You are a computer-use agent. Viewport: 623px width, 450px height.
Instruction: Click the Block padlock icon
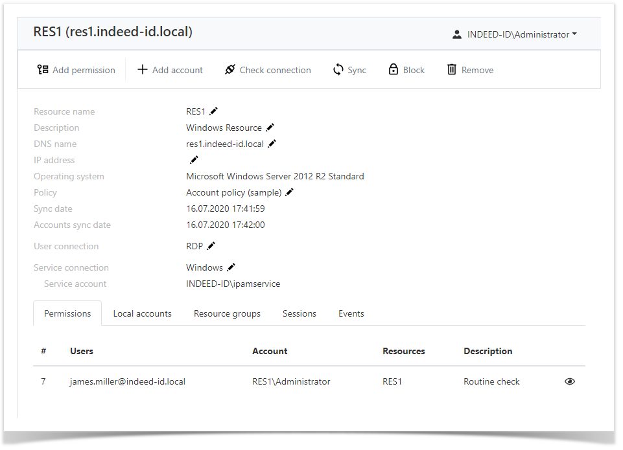tap(392, 69)
